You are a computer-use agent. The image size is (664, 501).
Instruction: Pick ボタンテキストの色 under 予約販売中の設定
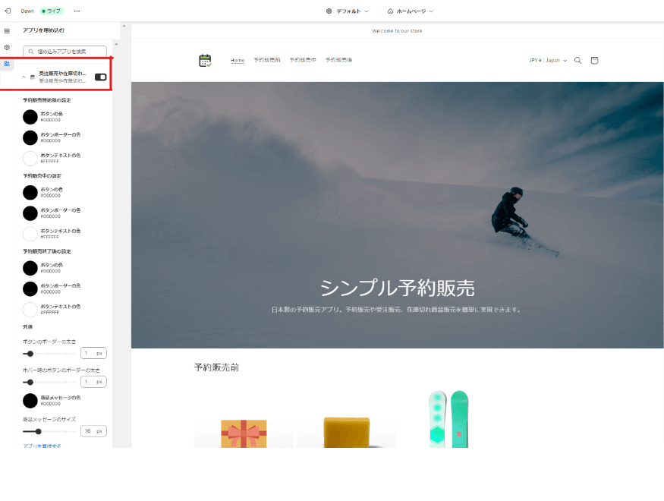point(30,234)
